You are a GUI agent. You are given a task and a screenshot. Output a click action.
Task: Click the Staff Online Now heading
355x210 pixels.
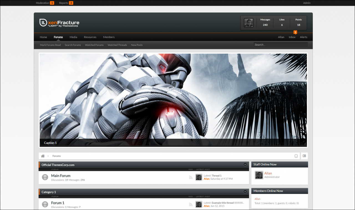pos(265,164)
